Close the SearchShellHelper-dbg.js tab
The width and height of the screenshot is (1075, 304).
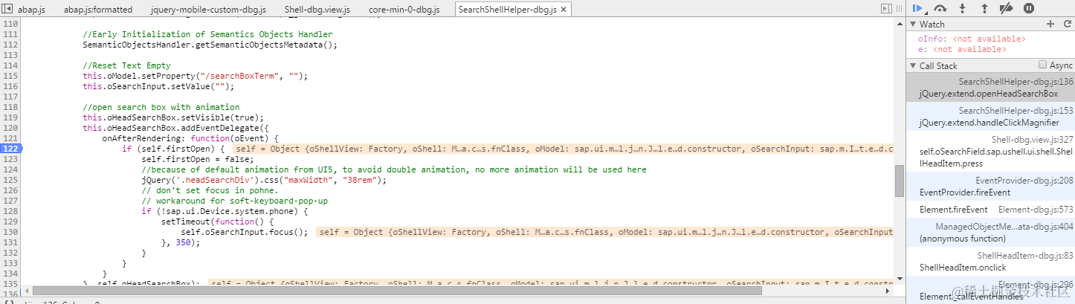(563, 10)
